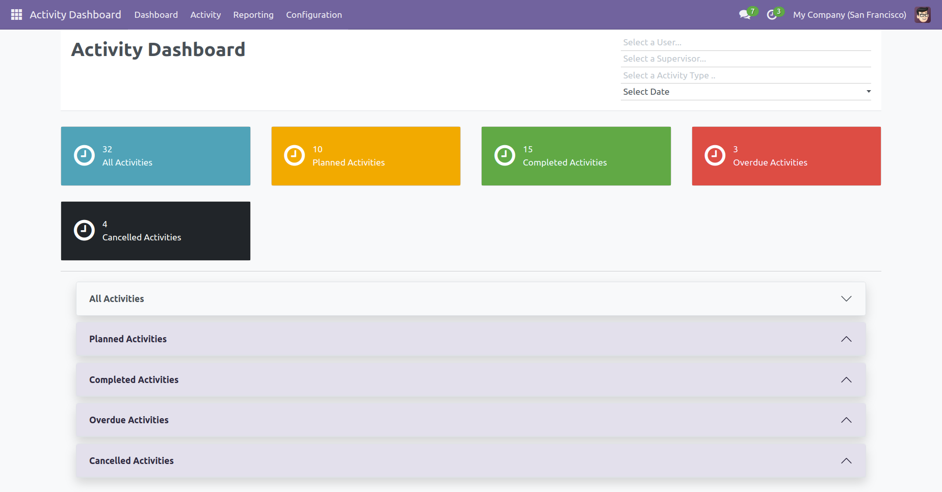Click the clock icon on Overdue Activities card

click(715, 156)
